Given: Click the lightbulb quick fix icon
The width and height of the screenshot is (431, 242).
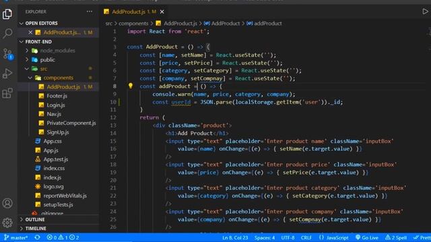Looking at the screenshot, I should (x=131, y=86).
